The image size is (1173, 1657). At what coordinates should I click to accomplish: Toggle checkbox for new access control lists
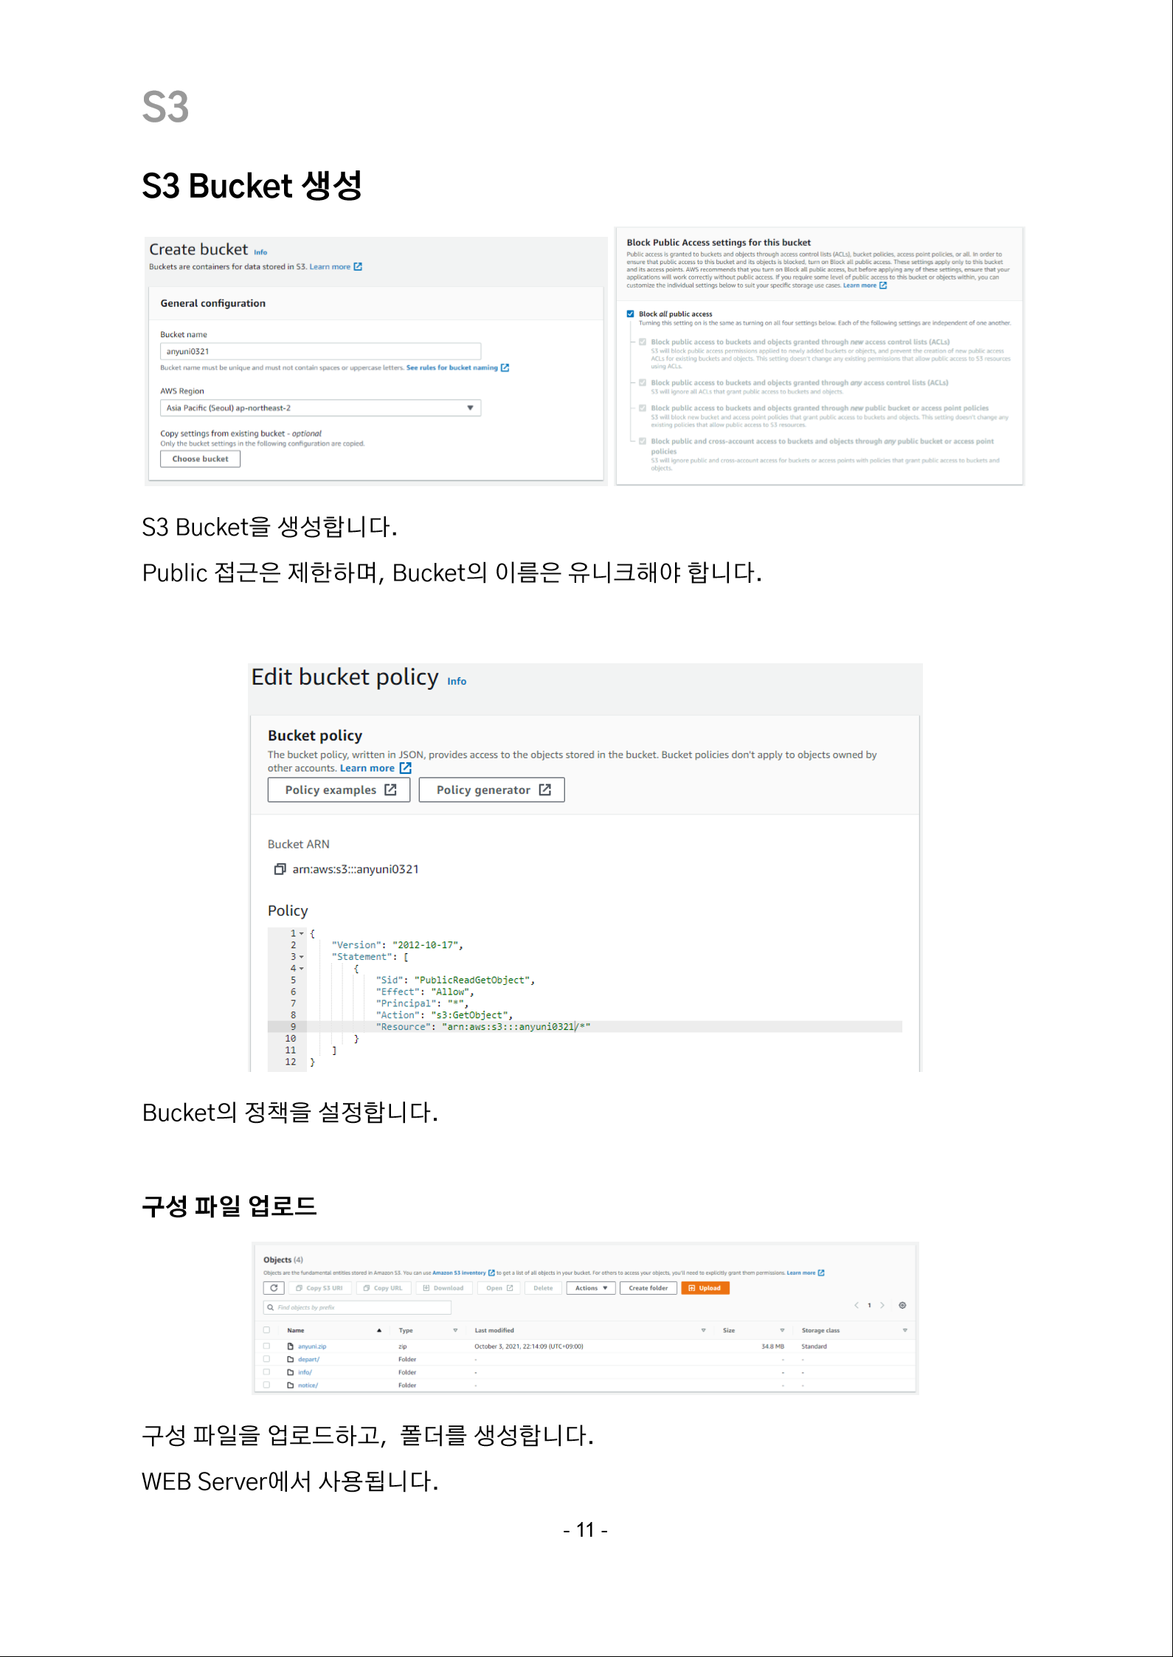(643, 342)
